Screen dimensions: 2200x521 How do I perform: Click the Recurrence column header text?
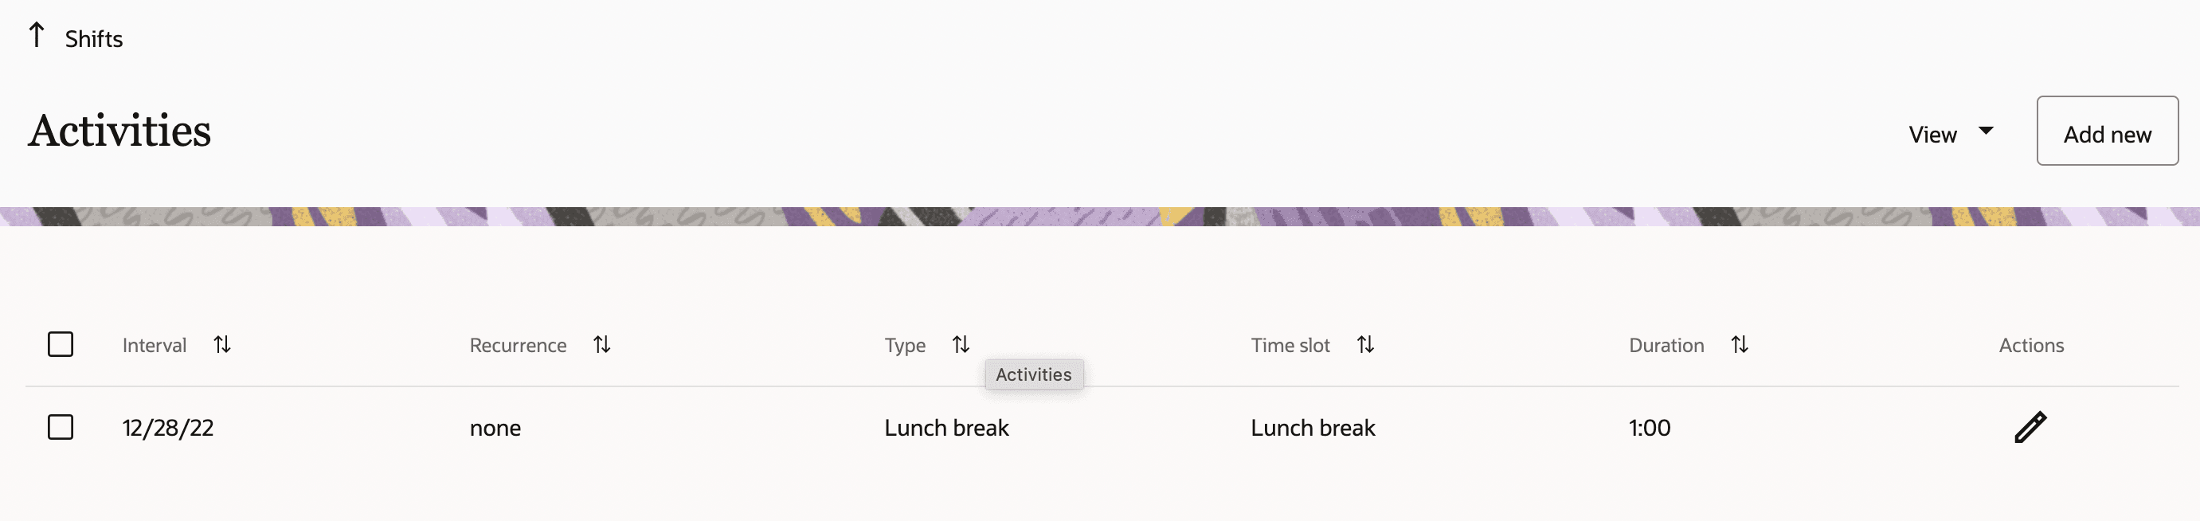[x=518, y=345]
